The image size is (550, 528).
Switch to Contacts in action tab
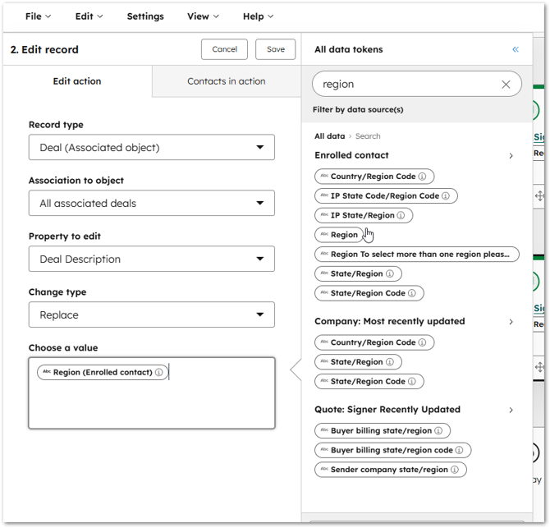coord(227,81)
